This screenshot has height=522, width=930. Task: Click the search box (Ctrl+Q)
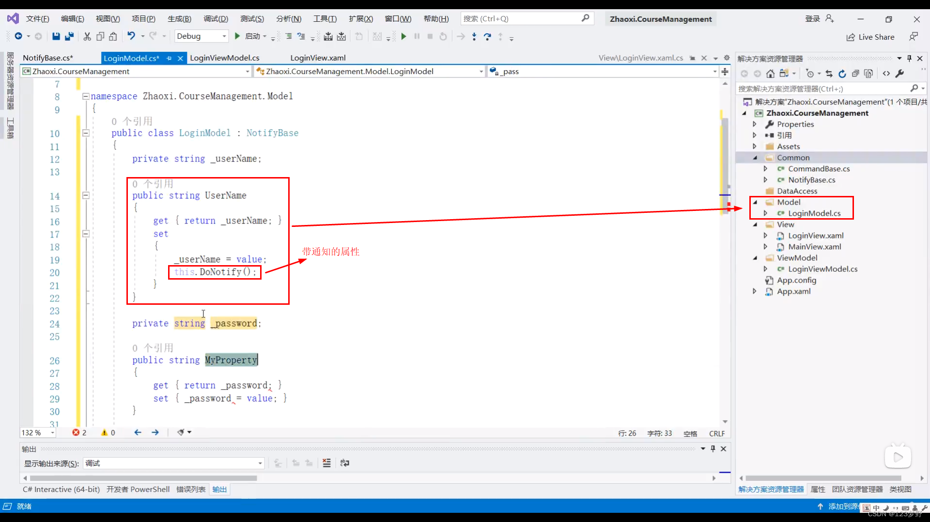click(527, 18)
